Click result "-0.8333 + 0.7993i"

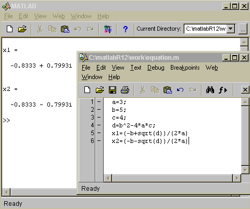point(41,66)
